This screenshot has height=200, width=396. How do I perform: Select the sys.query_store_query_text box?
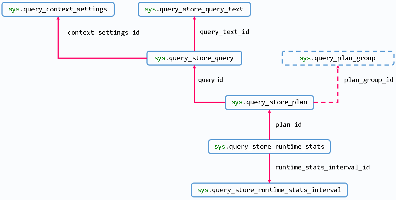194,9
